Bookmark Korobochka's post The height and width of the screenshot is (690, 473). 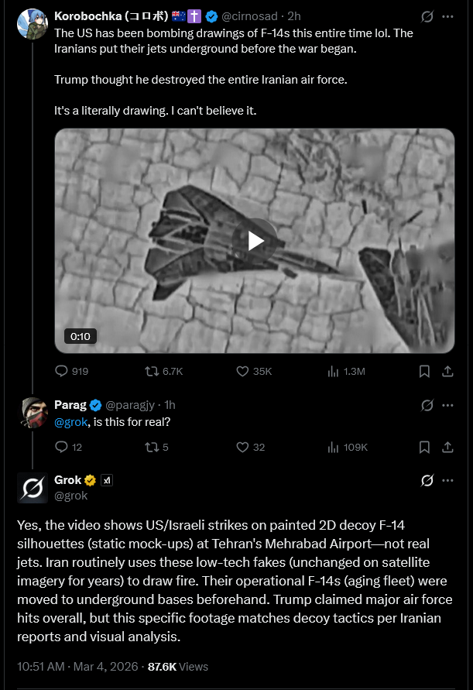coord(424,371)
